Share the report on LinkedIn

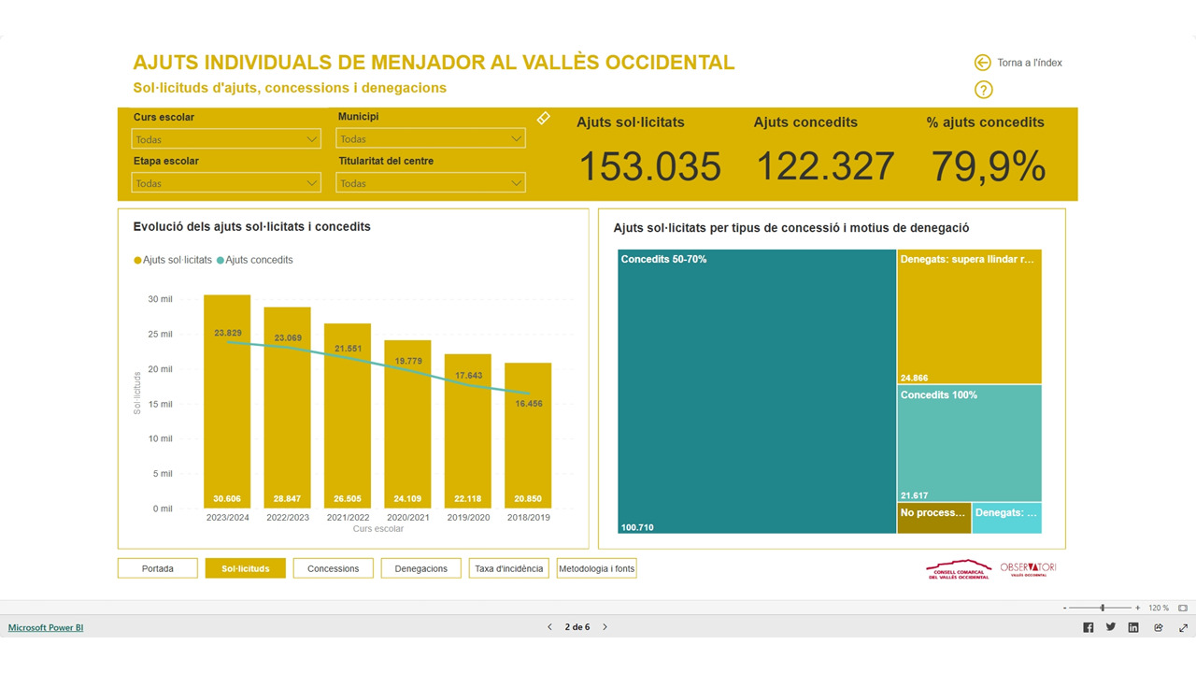[1133, 627]
